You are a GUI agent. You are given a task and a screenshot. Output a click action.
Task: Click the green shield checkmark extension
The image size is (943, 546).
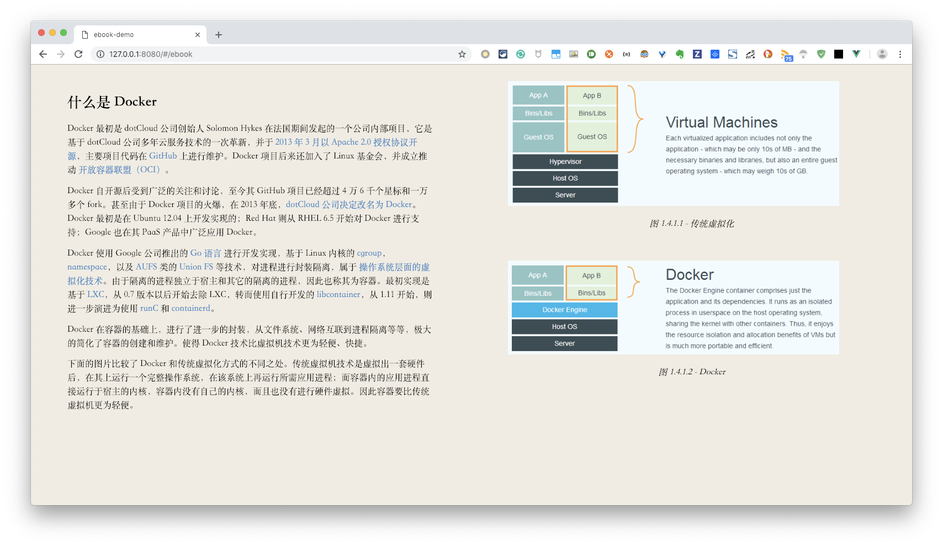point(821,54)
